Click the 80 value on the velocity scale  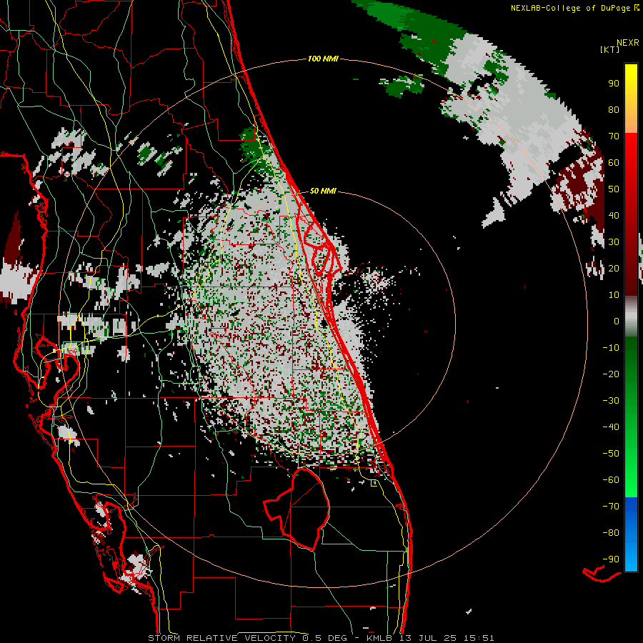click(x=614, y=109)
